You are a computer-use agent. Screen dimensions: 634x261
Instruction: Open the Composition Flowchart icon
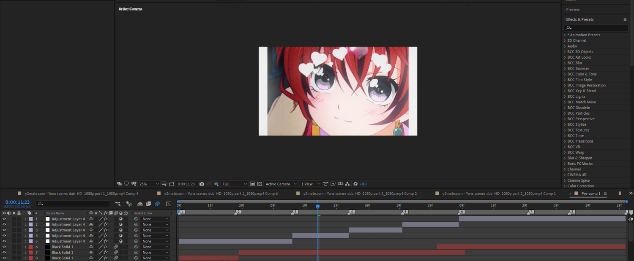pyautogui.click(x=347, y=184)
